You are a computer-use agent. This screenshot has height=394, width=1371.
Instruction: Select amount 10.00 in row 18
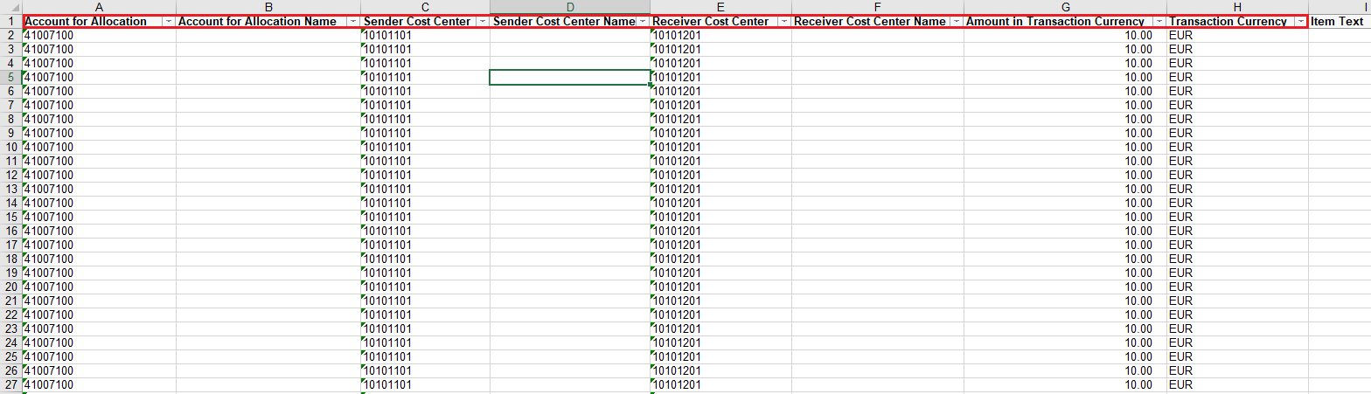1065,259
